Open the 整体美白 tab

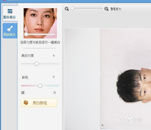[x=10, y=13]
